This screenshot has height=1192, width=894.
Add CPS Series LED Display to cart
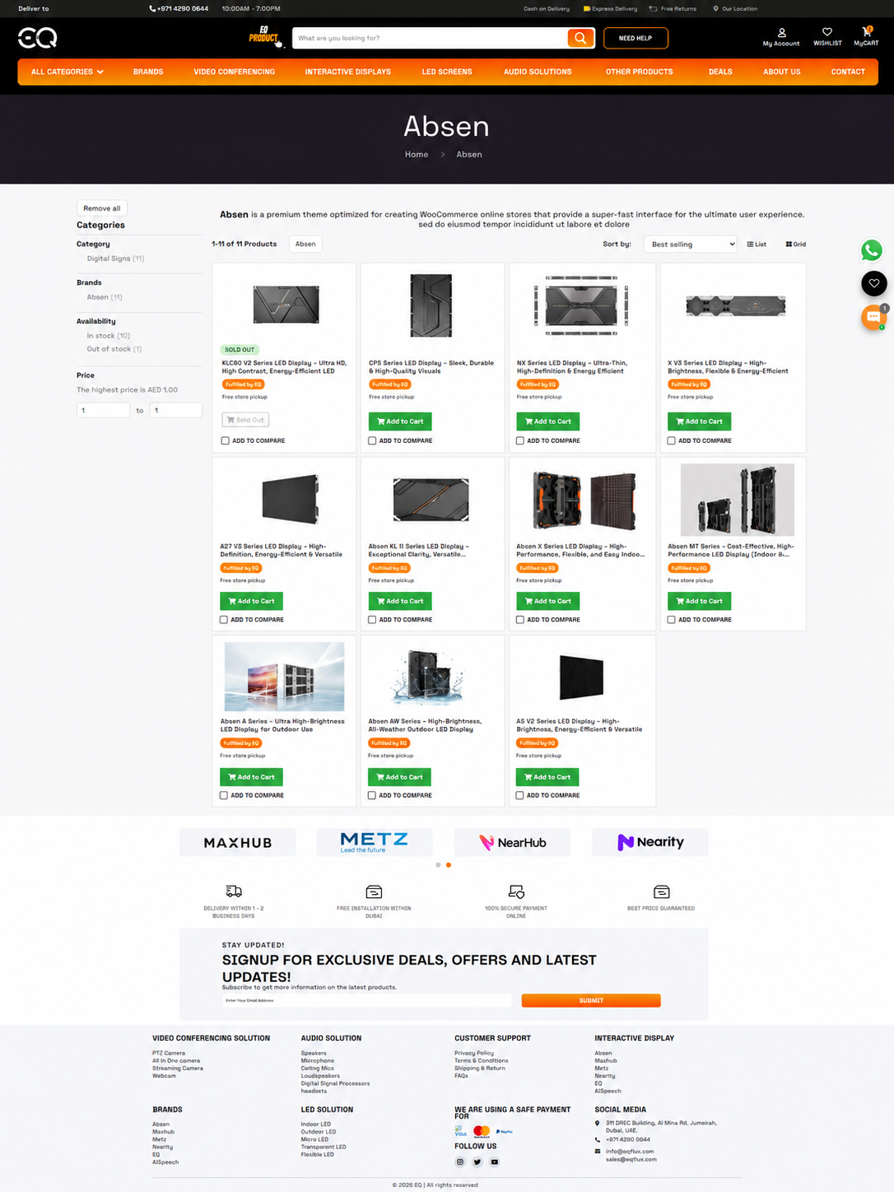(x=400, y=421)
